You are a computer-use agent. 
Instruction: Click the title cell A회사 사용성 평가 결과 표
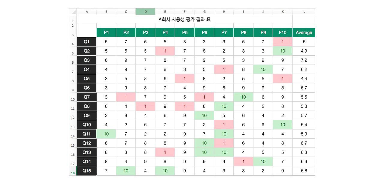coord(184,19)
